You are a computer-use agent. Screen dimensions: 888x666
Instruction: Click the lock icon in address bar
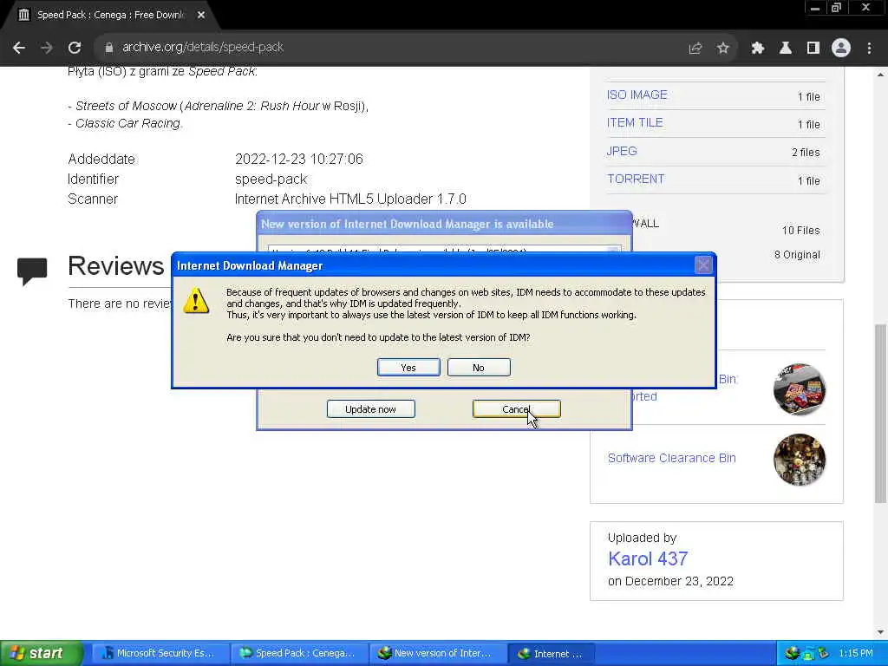tap(109, 48)
